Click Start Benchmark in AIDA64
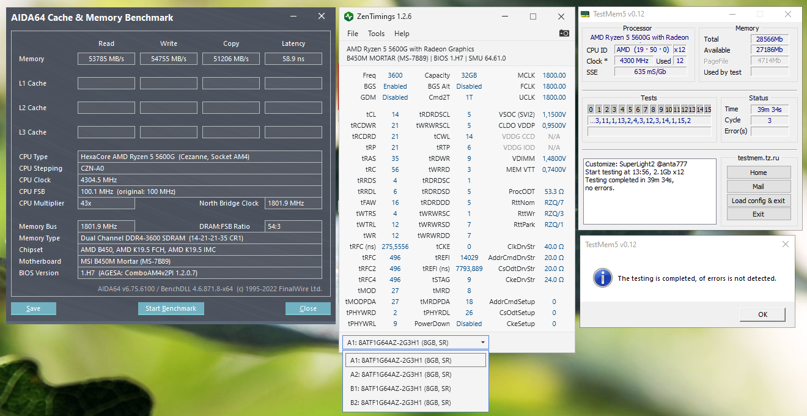Viewport: 807px width, 416px height. [171, 308]
